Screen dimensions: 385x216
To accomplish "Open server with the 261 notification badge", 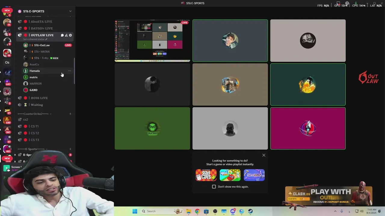I will pyautogui.click(x=7, y=130).
